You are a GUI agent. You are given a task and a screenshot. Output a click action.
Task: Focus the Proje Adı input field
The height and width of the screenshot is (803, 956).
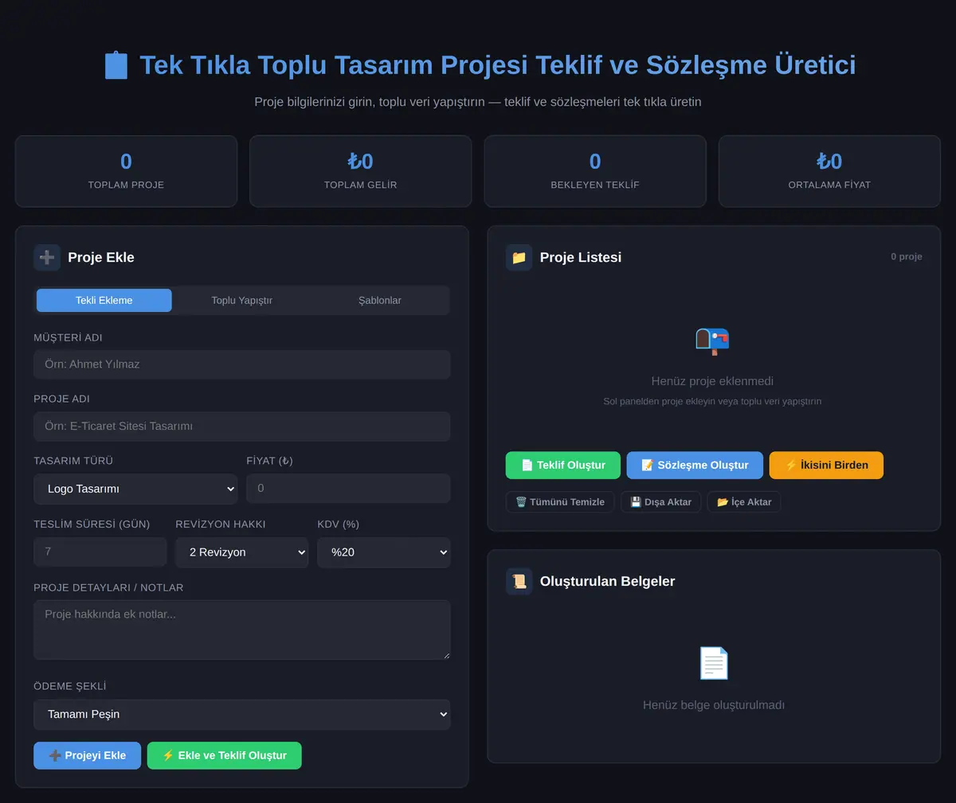(242, 427)
